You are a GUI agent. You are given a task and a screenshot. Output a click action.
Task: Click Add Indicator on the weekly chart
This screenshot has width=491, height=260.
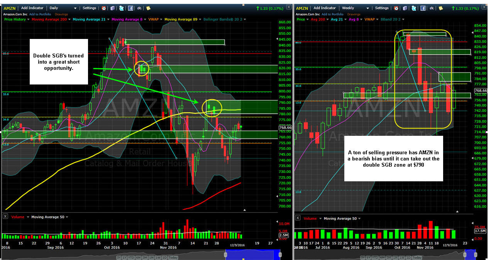tap(325, 8)
